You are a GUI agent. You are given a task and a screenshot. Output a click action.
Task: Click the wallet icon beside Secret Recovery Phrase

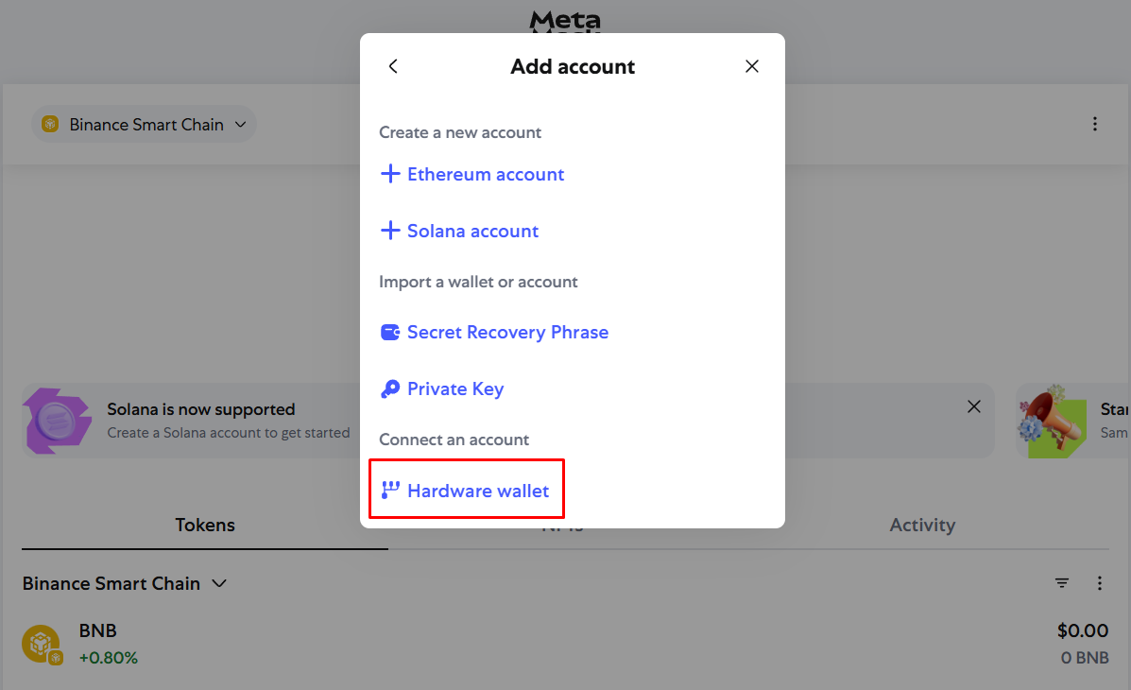(x=390, y=332)
